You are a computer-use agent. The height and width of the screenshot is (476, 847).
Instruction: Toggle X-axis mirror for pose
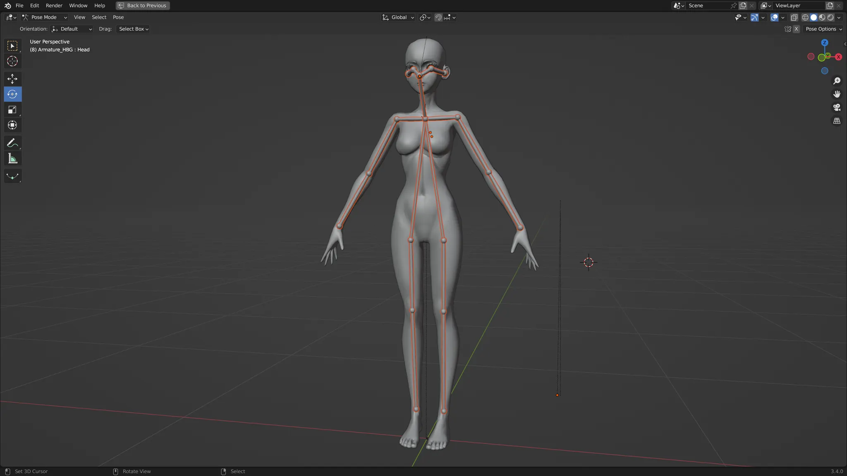796,29
